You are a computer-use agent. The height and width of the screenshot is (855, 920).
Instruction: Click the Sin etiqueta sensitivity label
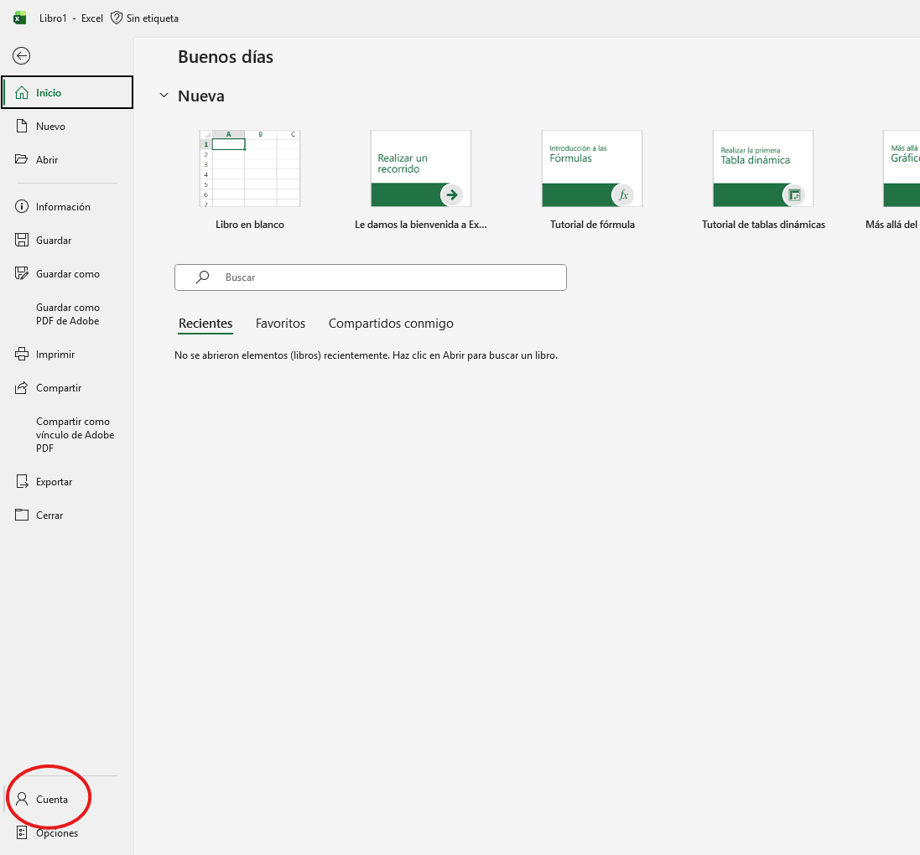(x=144, y=18)
